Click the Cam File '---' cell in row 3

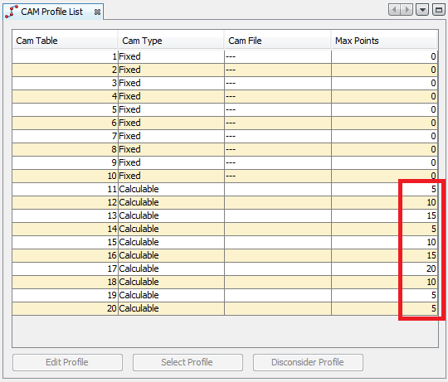[x=278, y=83]
